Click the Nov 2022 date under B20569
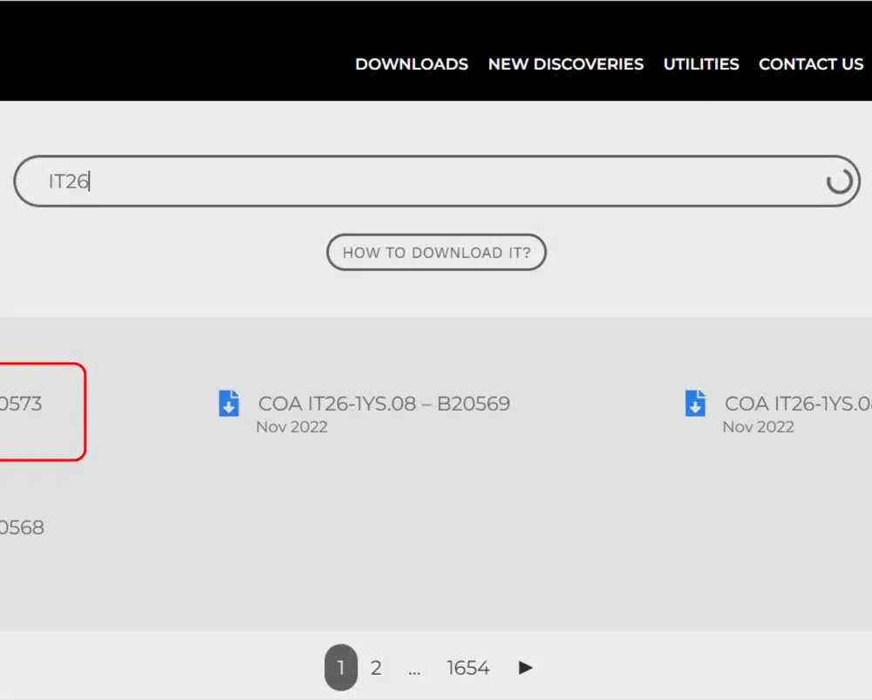This screenshot has width=872, height=700. coord(291,427)
